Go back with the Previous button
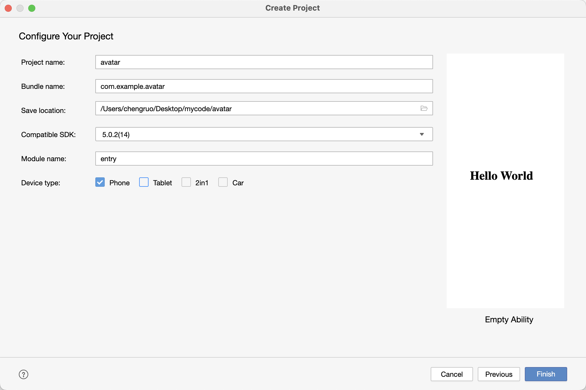Viewport: 586px width, 390px height. [x=499, y=374]
